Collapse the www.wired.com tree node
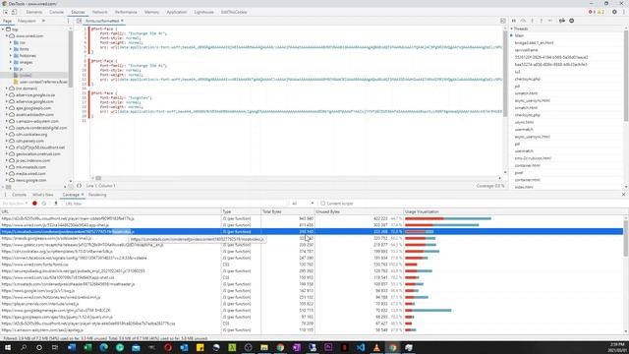 [7, 36]
